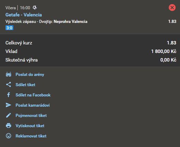Image resolution: width=180 pixels, height=147 pixels.
Task: Click the soccer ball sport icon
Action: tap(35, 8)
